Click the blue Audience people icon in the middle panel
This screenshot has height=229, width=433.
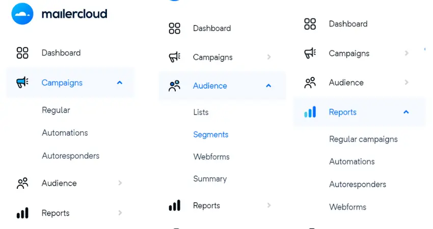pos(175,86)
